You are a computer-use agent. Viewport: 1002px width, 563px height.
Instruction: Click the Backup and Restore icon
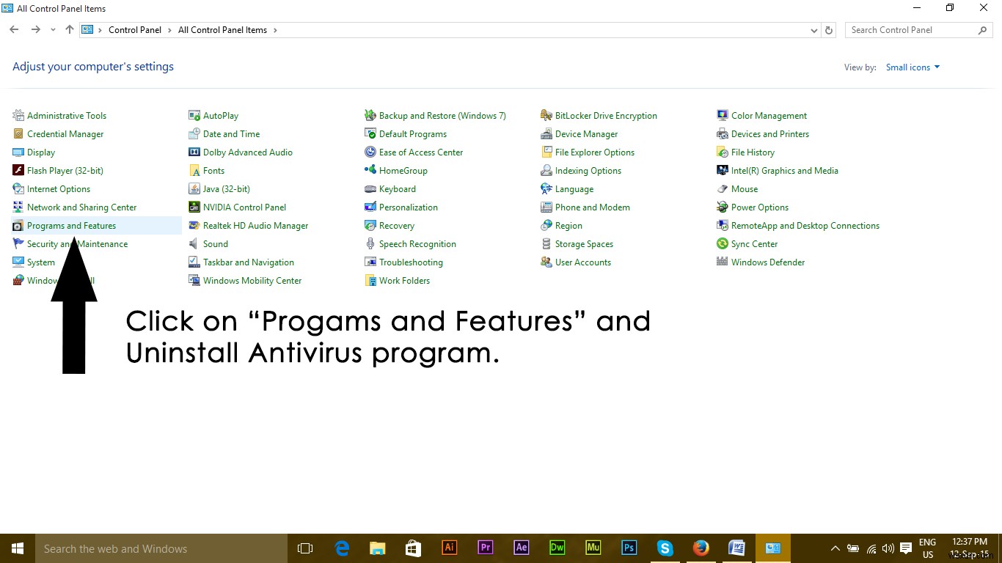(x=370, y=115)
